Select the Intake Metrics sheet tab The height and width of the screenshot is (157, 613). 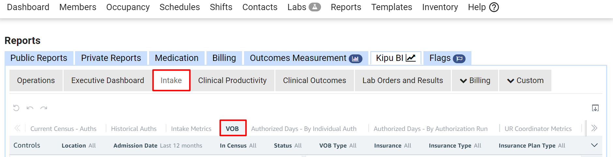click(191, 129)
